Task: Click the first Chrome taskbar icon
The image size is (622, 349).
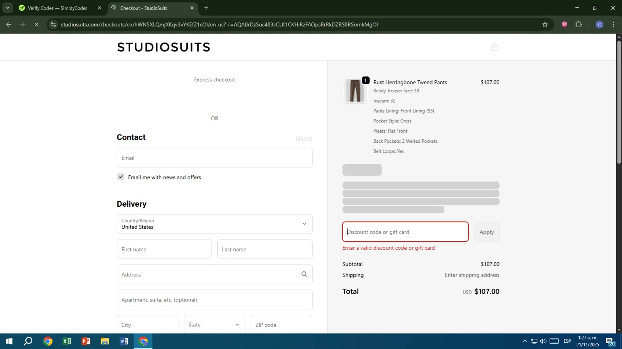Action: click(x=48, y=342)
